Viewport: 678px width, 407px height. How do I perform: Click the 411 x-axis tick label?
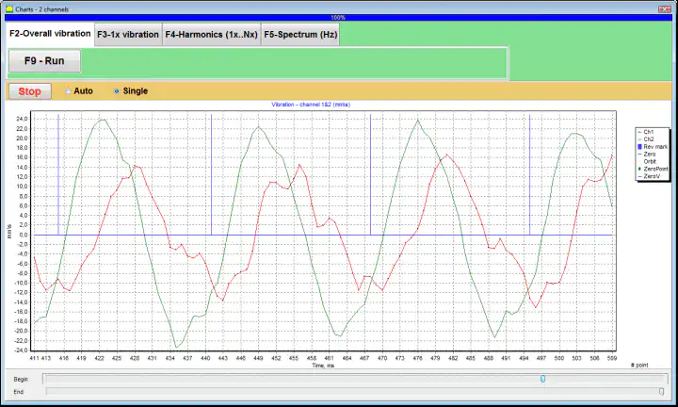[34, 358]
